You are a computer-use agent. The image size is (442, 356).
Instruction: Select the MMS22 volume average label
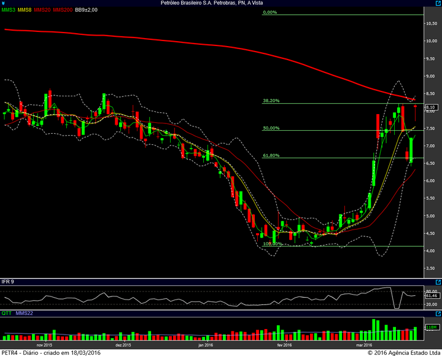pos(24,313)
